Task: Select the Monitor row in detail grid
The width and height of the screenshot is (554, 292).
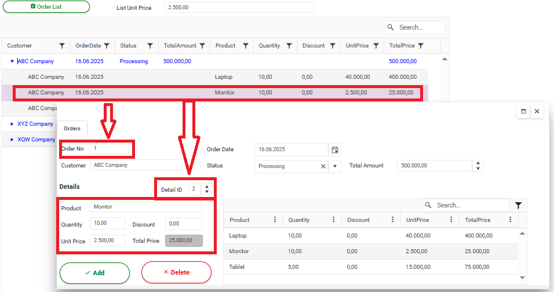Action: 371,251
